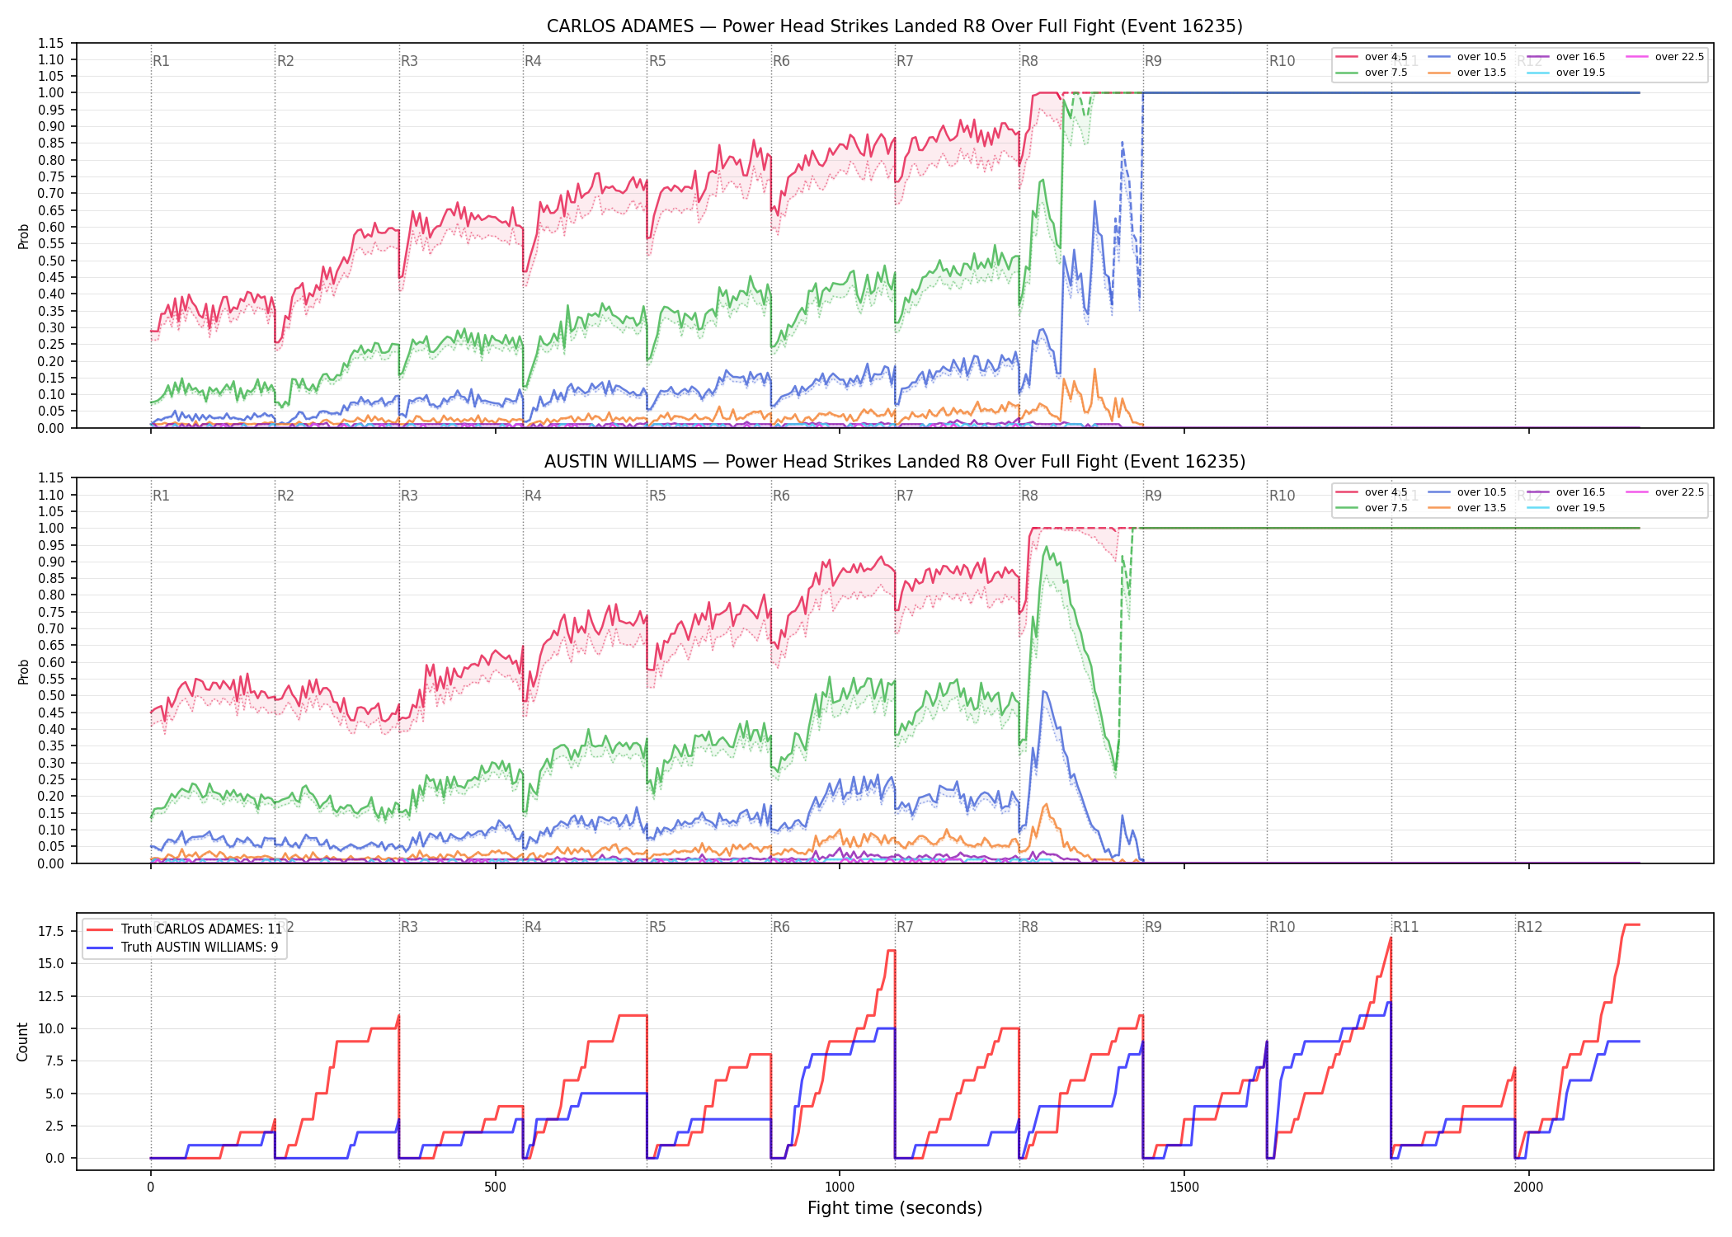The image size is (1732, 1237).
Task: Click the 'over 7.5' legend entry in top chart
Action: pos(1372,73)
